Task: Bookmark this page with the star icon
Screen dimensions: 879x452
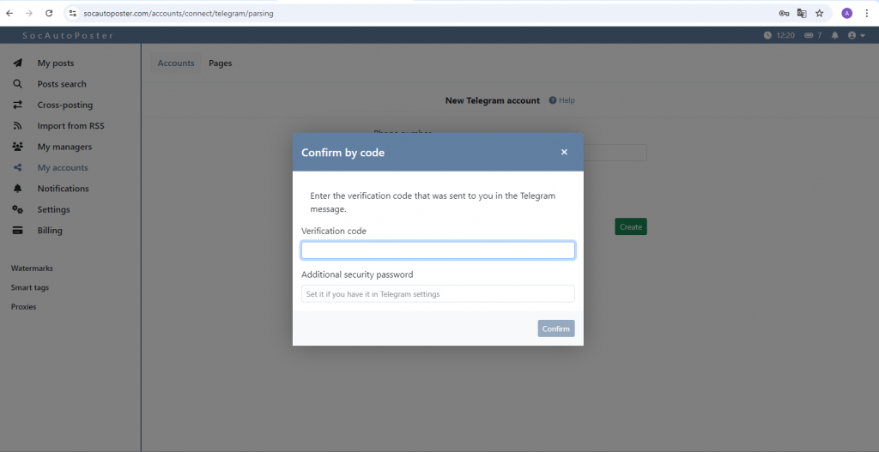Action: 820,14
